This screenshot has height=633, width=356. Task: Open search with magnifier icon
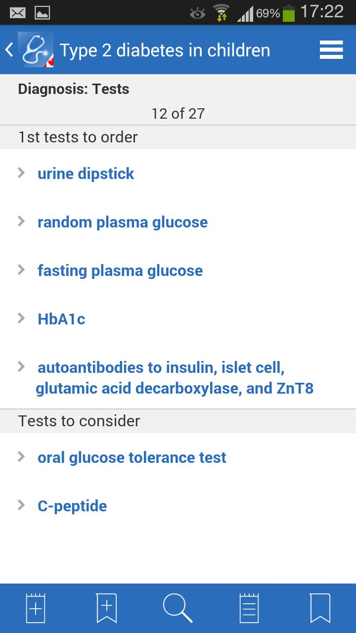point(178,608)
